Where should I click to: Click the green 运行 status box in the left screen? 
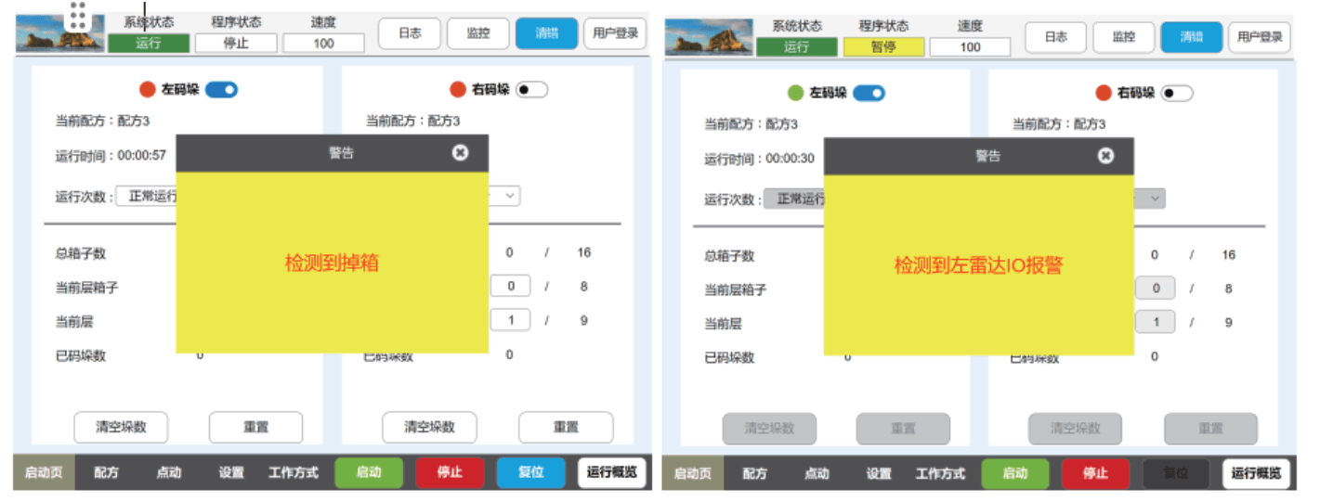point(149,44)
